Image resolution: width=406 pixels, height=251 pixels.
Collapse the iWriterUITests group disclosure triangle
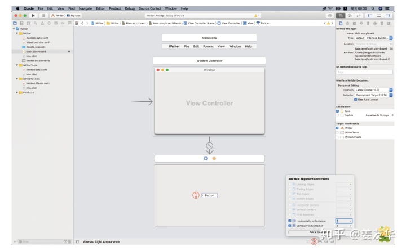(17, 79)
